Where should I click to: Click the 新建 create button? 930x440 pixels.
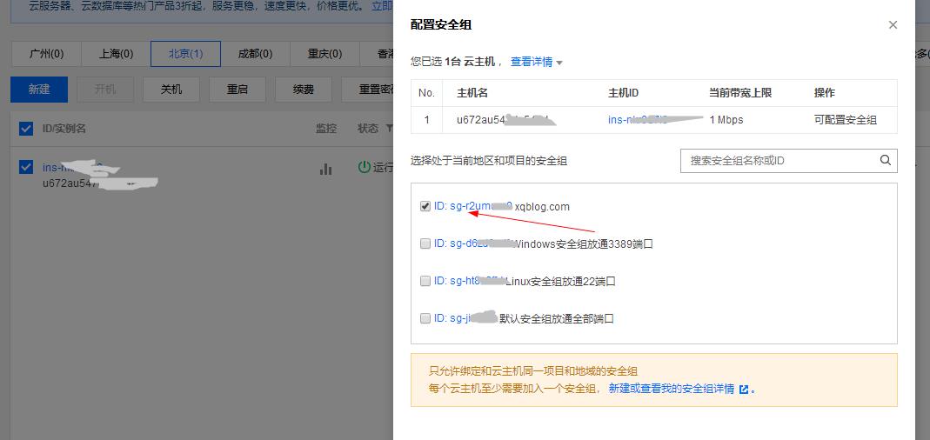(x=39, y=90)
